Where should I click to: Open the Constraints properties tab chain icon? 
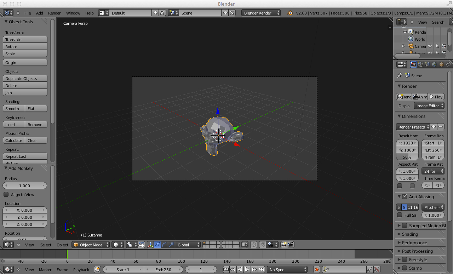pyautogui.click(x=448, y=64)
